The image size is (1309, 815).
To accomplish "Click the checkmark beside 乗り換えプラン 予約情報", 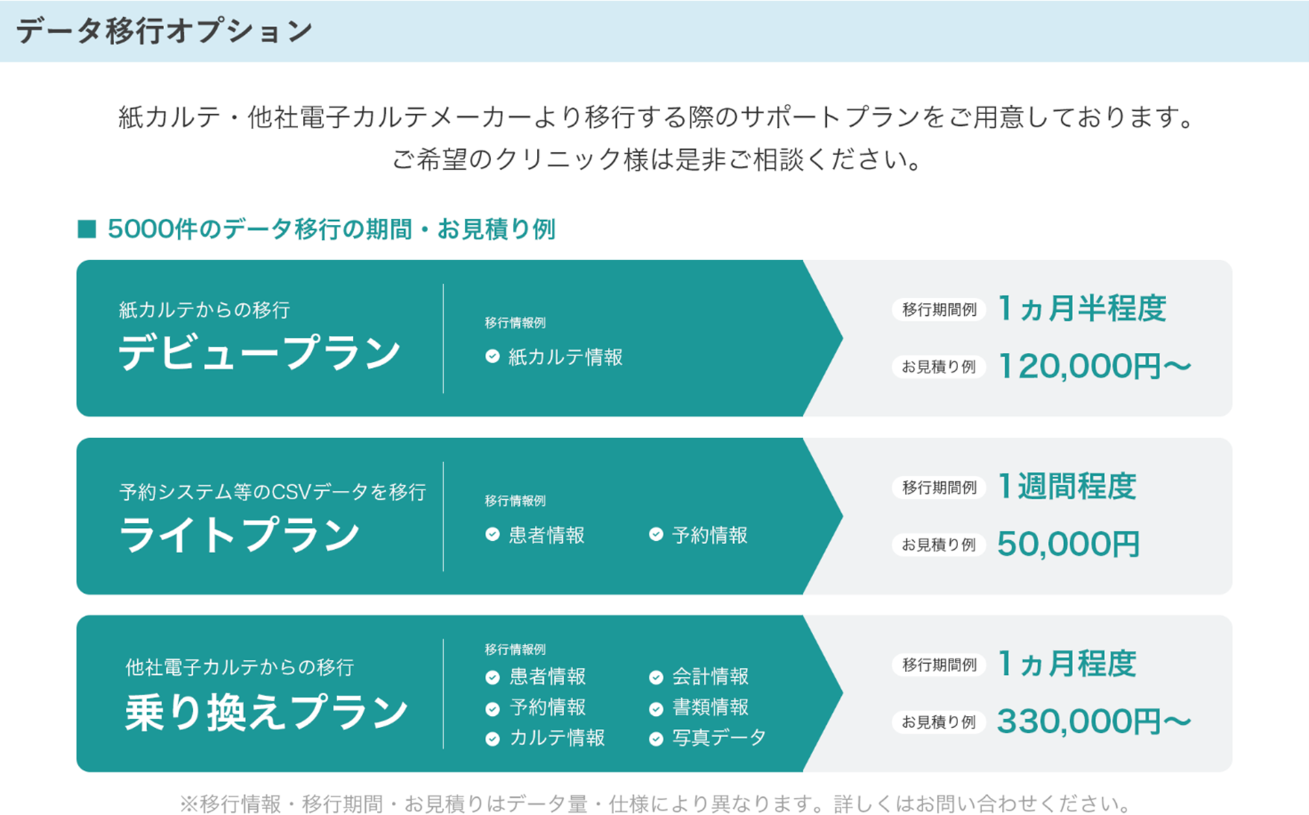I will [492, 708].
